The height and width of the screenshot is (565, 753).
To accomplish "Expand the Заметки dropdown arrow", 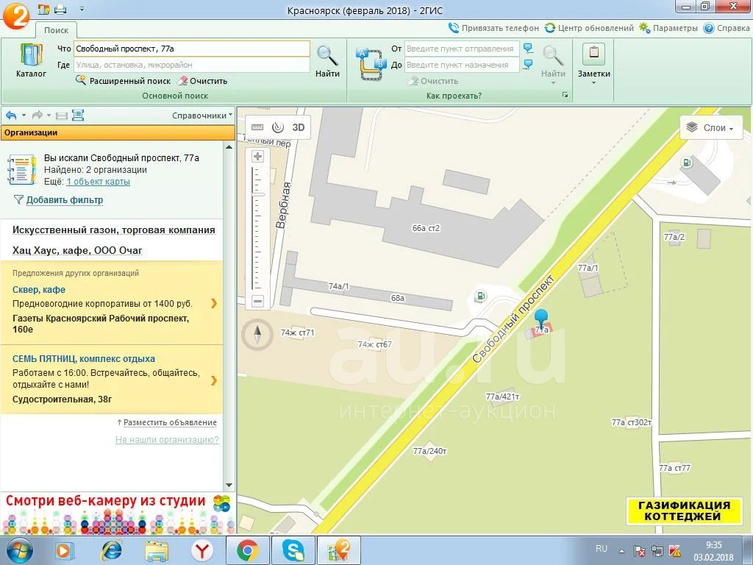I will coord(593,82).
